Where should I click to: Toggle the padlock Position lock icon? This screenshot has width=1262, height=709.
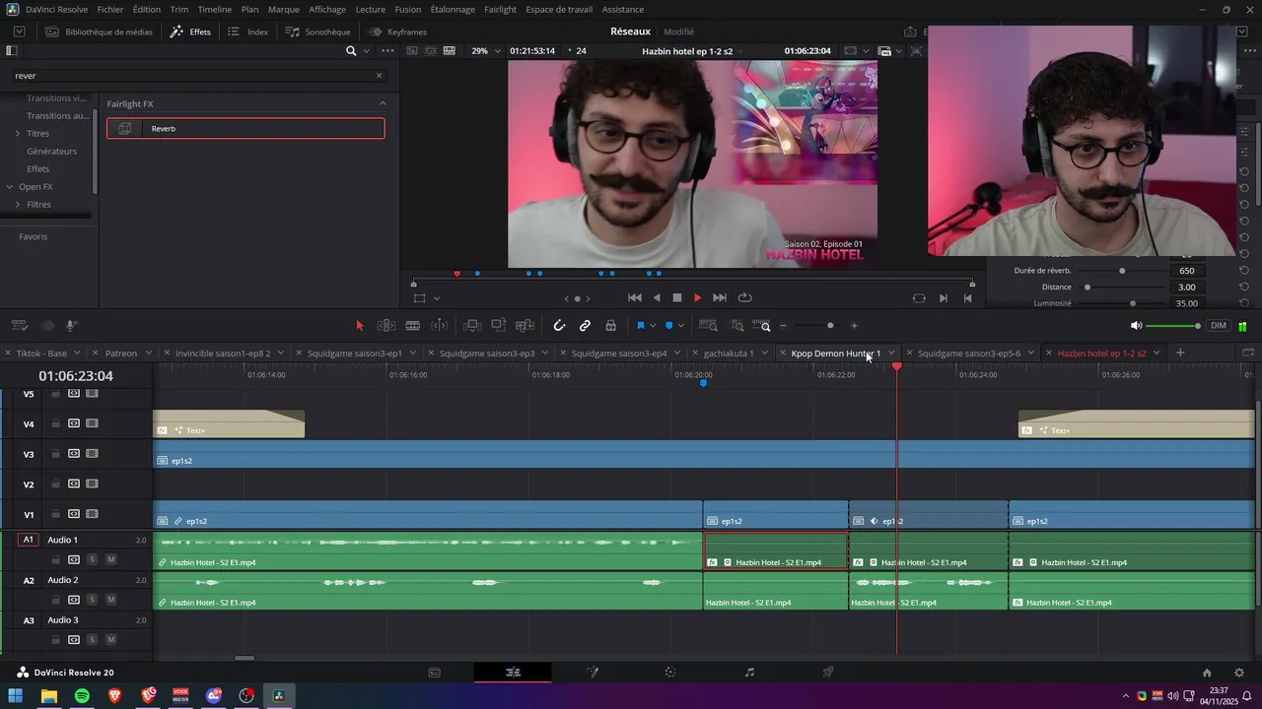click(x=611, y=326)
